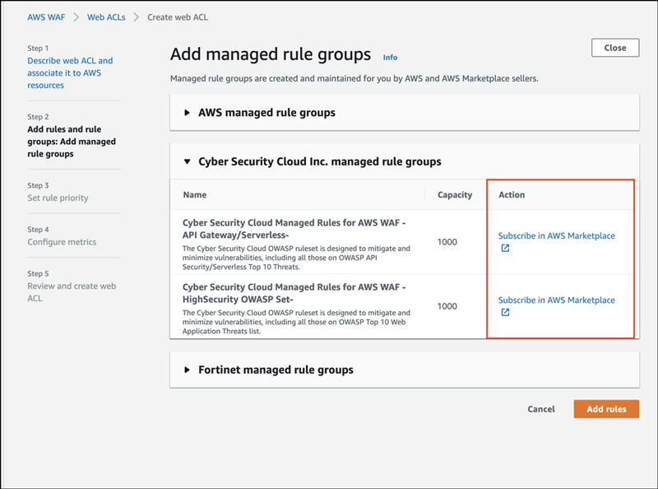
Task: Expand the AWS managed rule groups section
Action: (263, 112)
